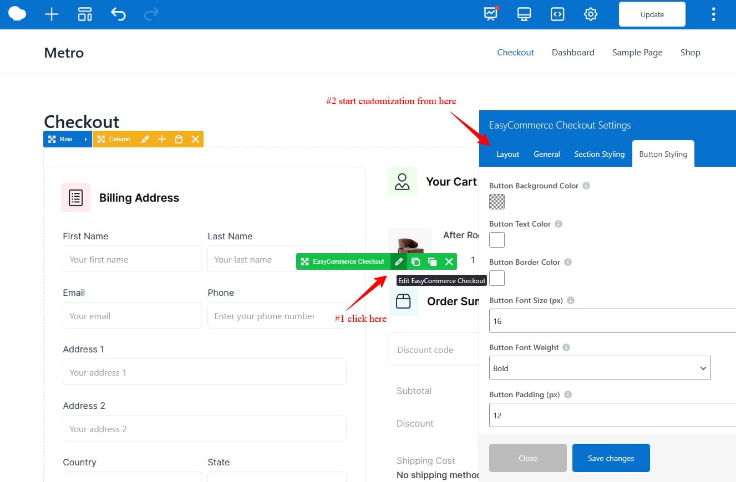
Task: Switch to the Layout tab
Action: 507,154
